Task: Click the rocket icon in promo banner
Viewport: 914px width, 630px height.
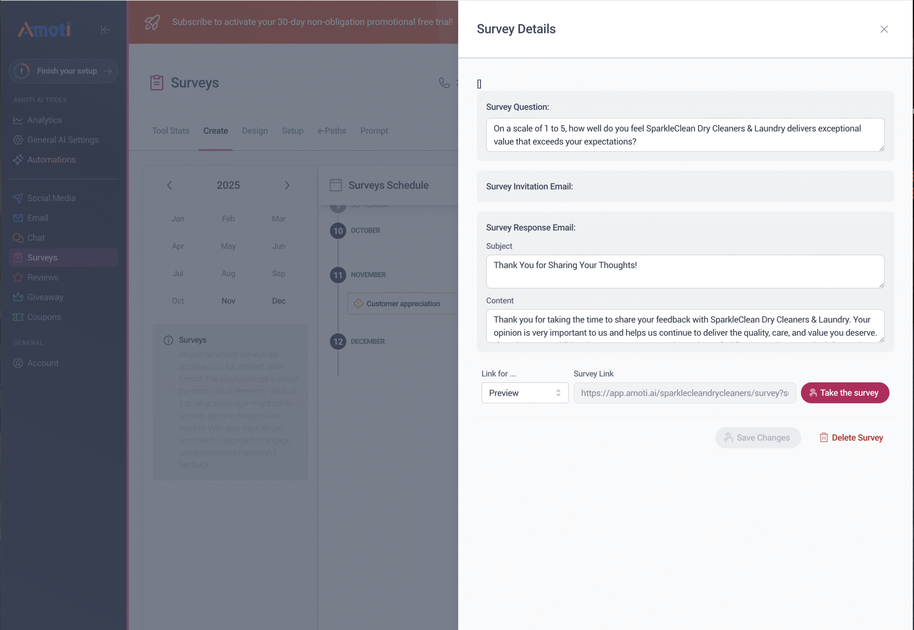Action: point(152,22)
